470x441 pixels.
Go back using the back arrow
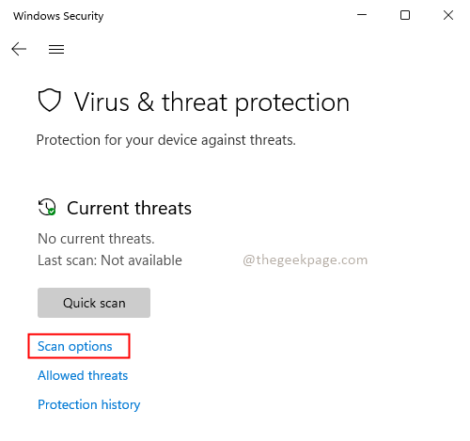19,49
